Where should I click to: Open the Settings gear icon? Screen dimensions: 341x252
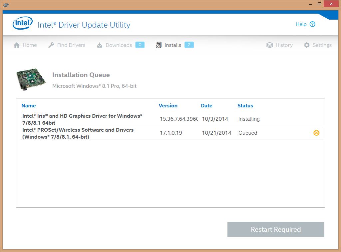coord(306,45)
